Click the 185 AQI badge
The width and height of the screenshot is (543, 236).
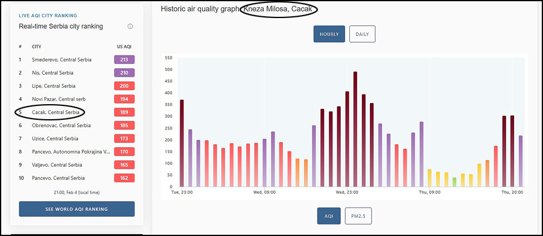coord(124,125)
